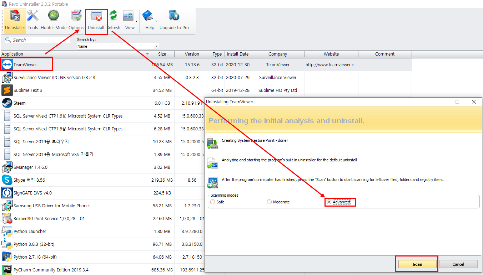The width and height of the screenshot is (483, 275).
Task: Select the Advanced scanning mode
Action: pos(329,202)
